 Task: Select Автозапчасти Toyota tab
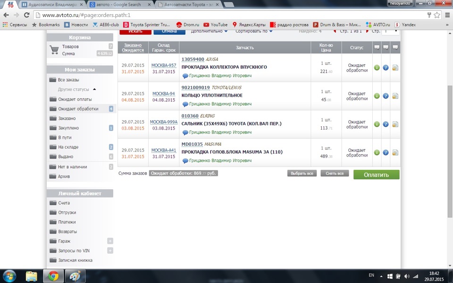click(x=189, y=5)
